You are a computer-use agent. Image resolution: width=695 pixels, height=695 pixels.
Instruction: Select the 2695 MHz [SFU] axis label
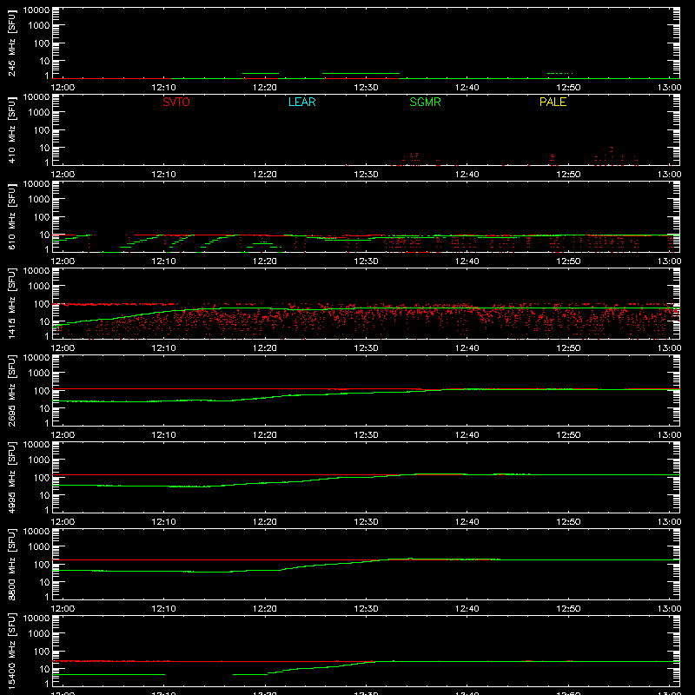[11, 390]
